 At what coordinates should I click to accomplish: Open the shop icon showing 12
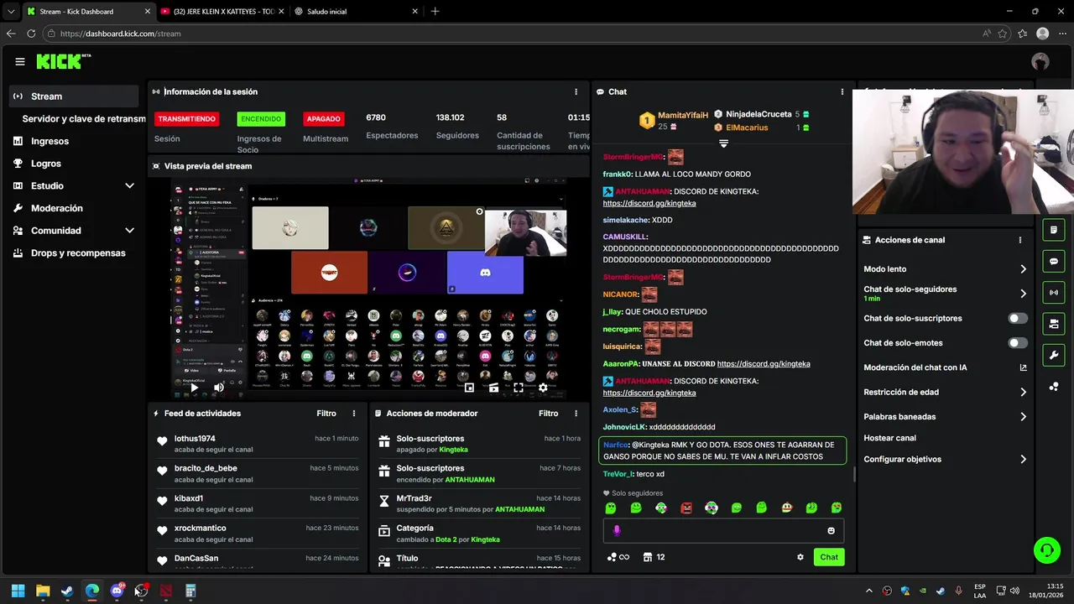coord(655,557)
